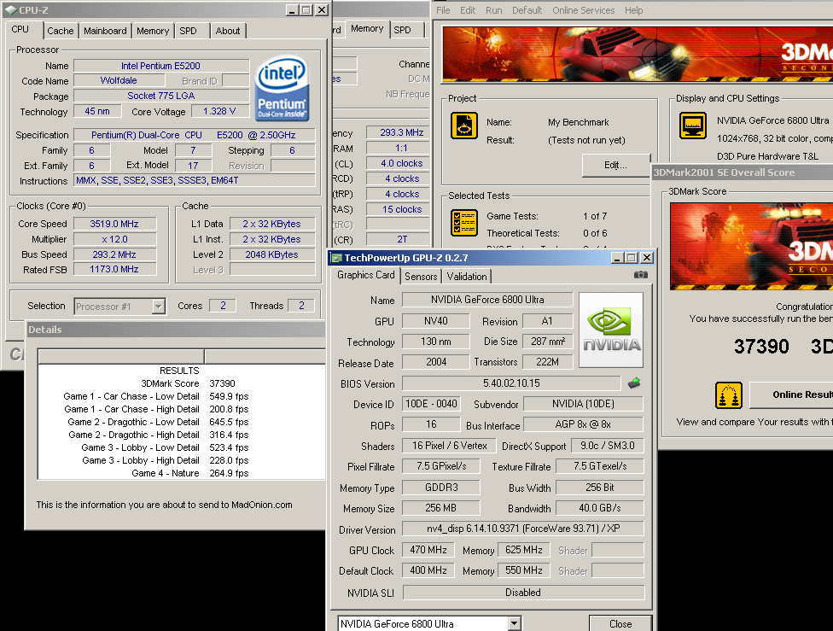Click the CPU Name field Intel Pentium E5200
Screen dimensions: 833x631
point(161,66)
